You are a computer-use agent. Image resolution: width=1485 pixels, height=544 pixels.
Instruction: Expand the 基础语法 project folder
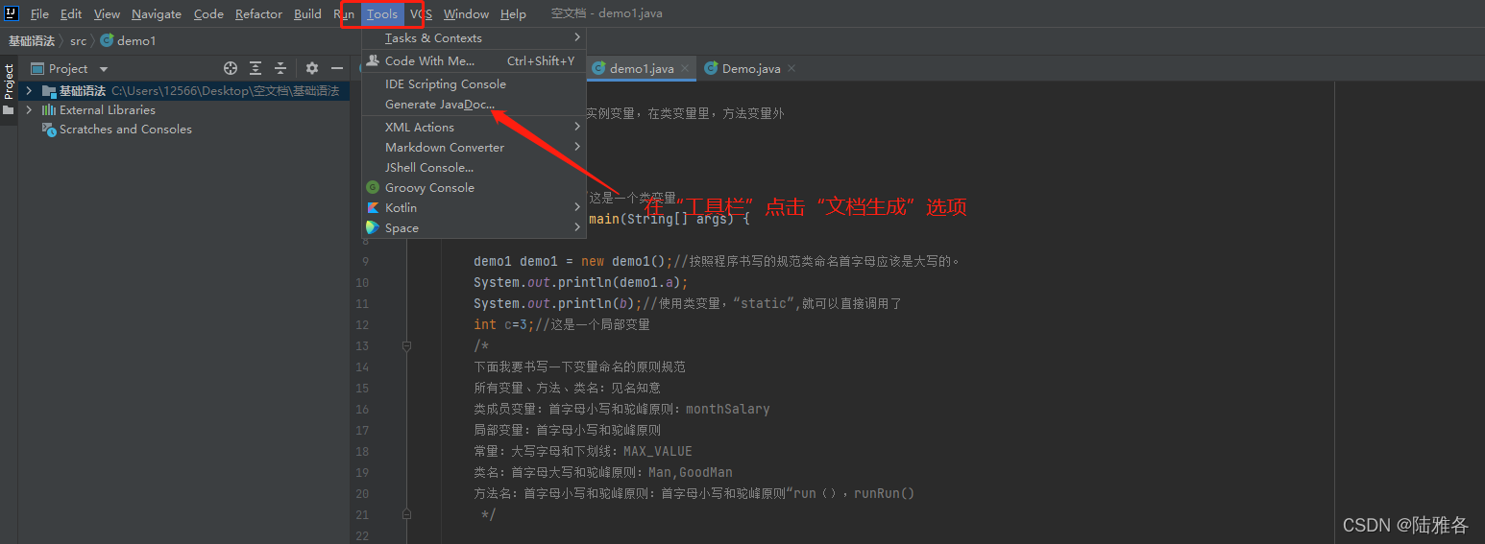pyautogui.click(x=29, y=91)
